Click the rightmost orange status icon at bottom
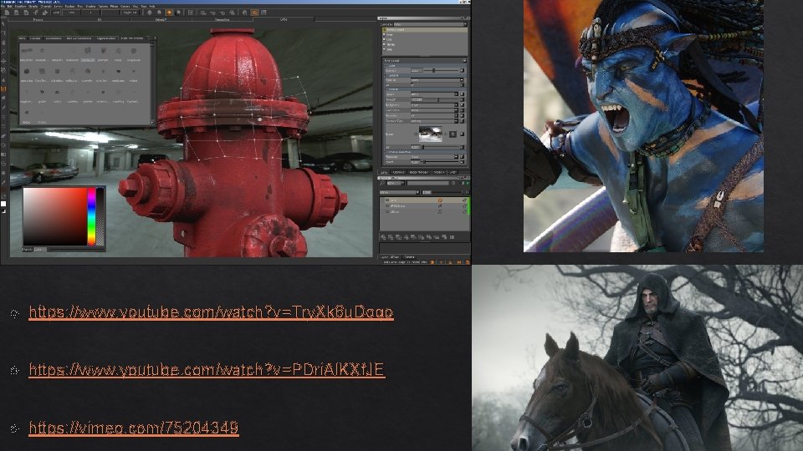The image size is (803, 451). 467,262
